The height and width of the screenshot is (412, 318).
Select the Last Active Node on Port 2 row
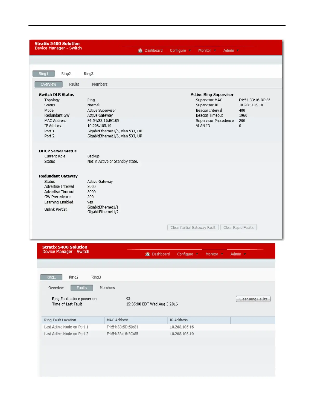click(x=158, y=334)
